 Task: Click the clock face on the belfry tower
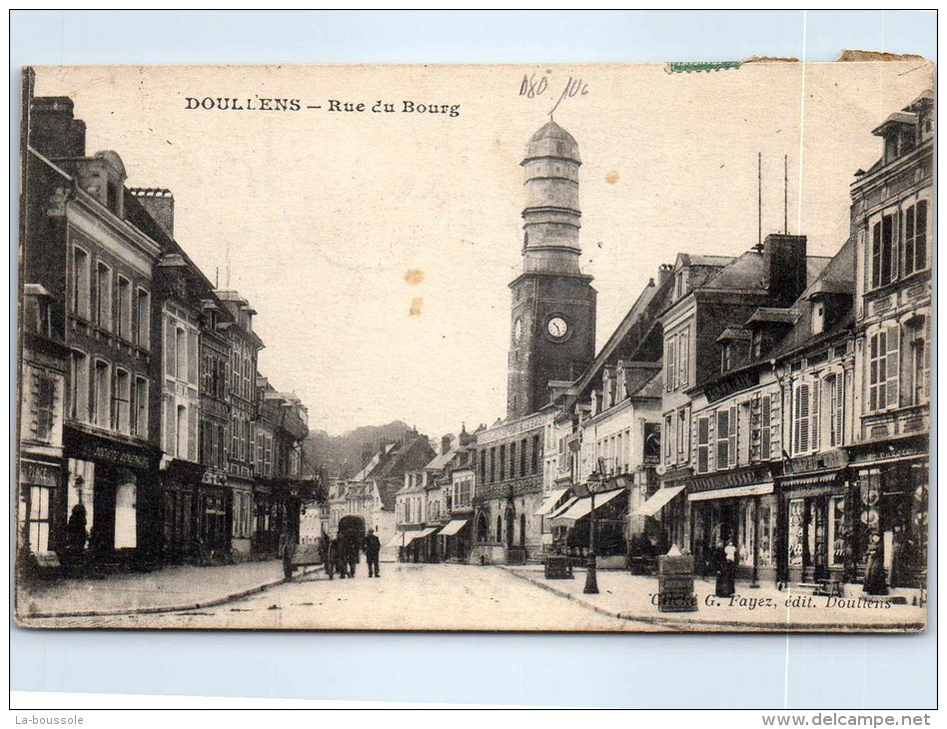(x=556, y=328)
